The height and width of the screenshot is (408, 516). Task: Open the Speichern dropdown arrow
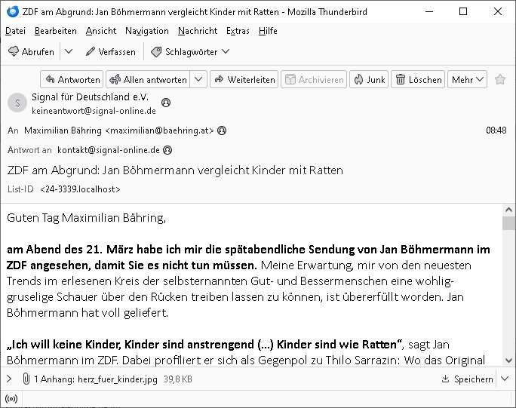pos(505,379)
